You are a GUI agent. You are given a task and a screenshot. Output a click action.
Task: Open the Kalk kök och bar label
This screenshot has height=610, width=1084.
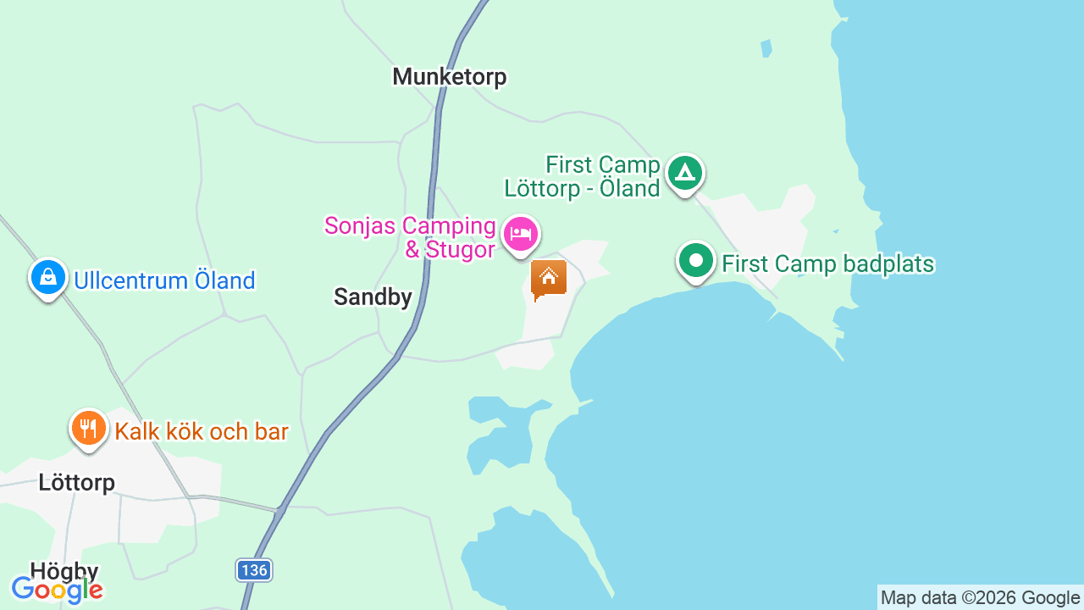tap(202, 431)
